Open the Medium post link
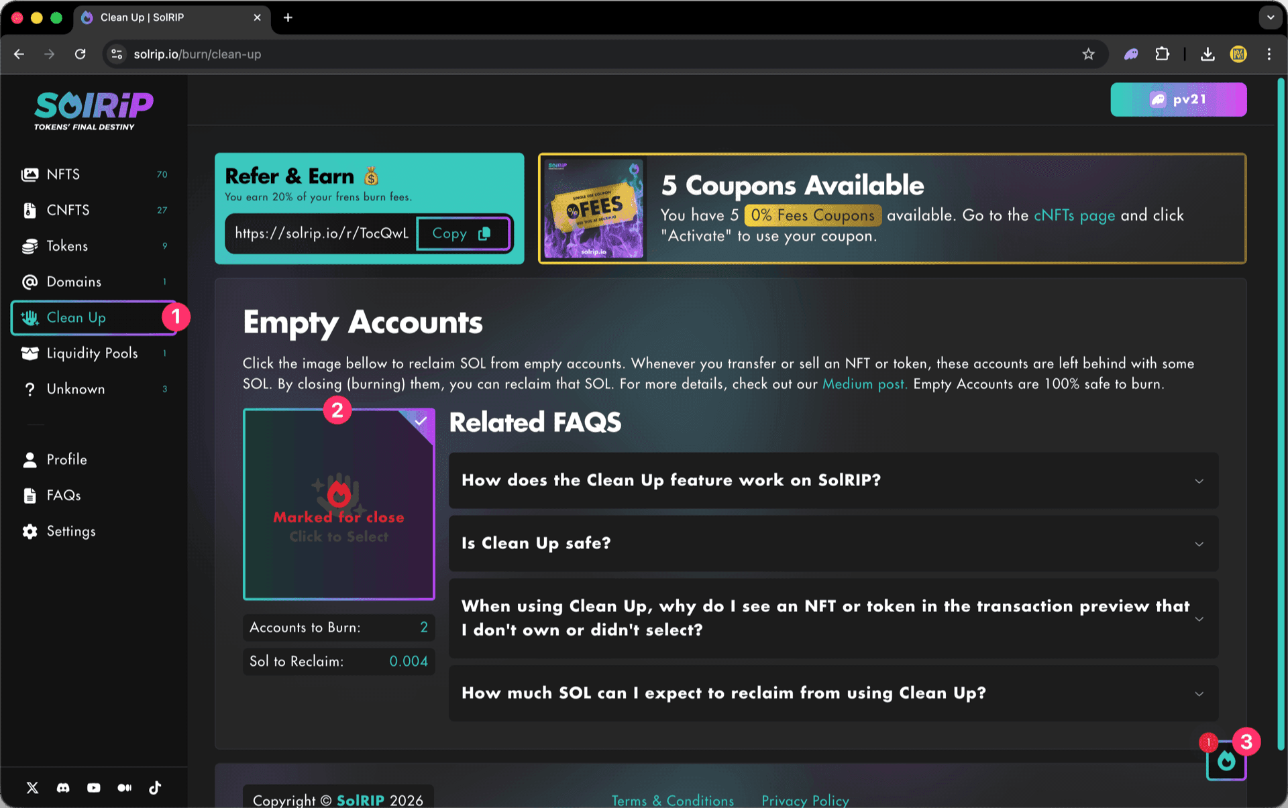 coord(865,384)
